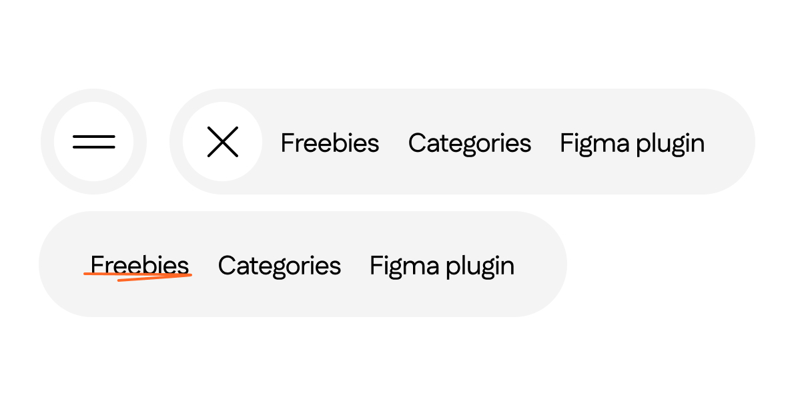Image resolution: width=796 pixels, height=405 pixels.
Task: Select Figma plugin in the top bar
Action: click(x=632, y=143)
